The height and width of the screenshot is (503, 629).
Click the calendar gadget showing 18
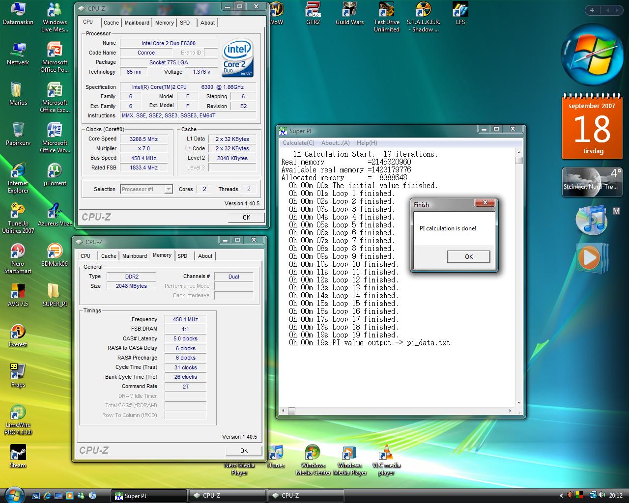592,126
